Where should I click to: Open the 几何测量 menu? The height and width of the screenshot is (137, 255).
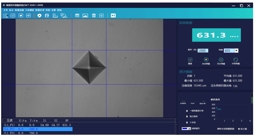[x=29, y=10]
